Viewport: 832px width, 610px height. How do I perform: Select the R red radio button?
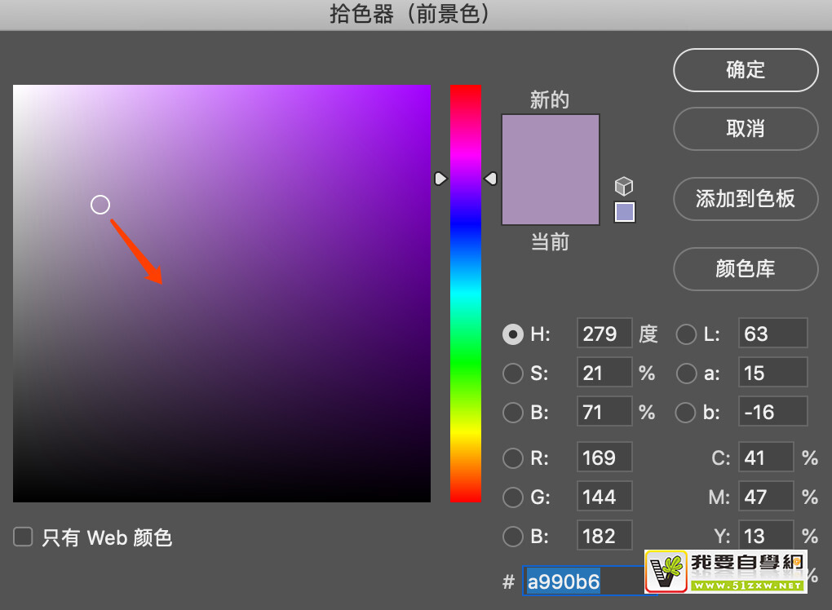[513, 457]
